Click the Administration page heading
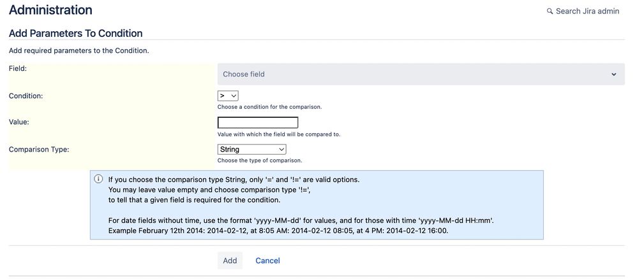This screenshot has width=637, height=279. pos(50,10)
